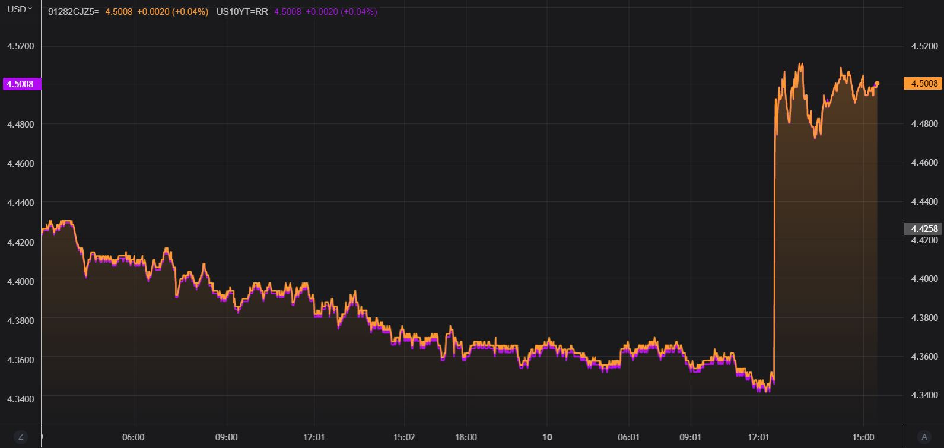
Task: Click the orange 4.5008 legend value
Action: point(118,11)
